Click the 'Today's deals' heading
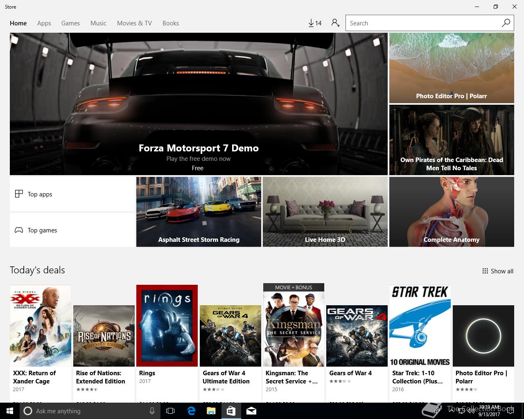This screenshot has width=524, height=419. pyautogui.click(x=37, y=270)
